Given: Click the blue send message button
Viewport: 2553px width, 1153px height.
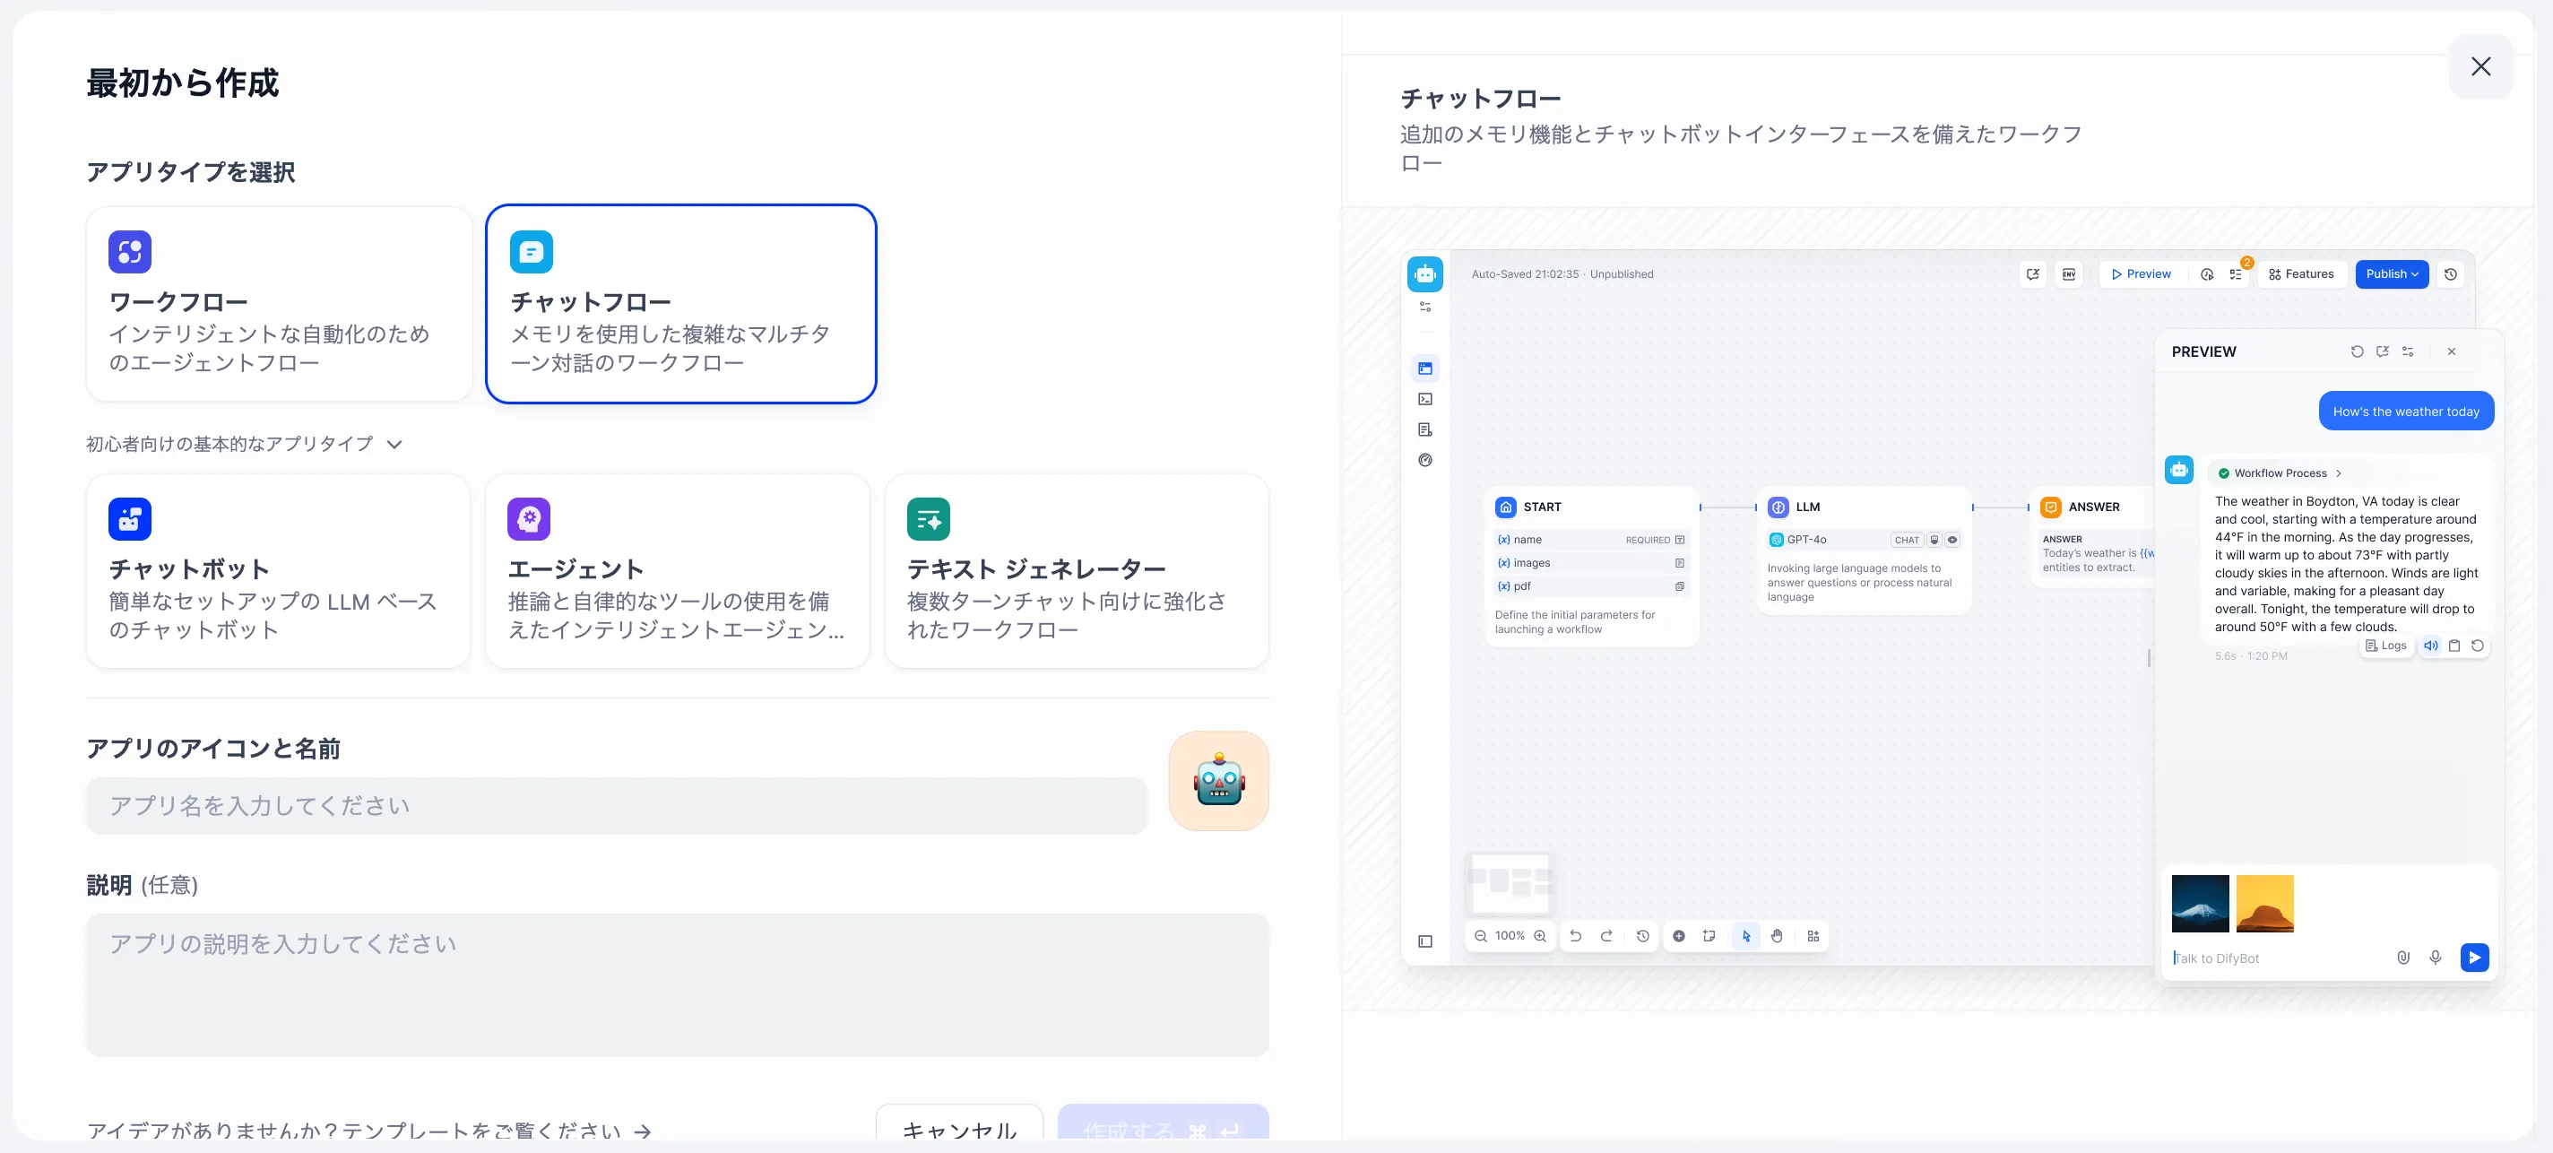Looking at the screenshot, I should pos(2474,957).
